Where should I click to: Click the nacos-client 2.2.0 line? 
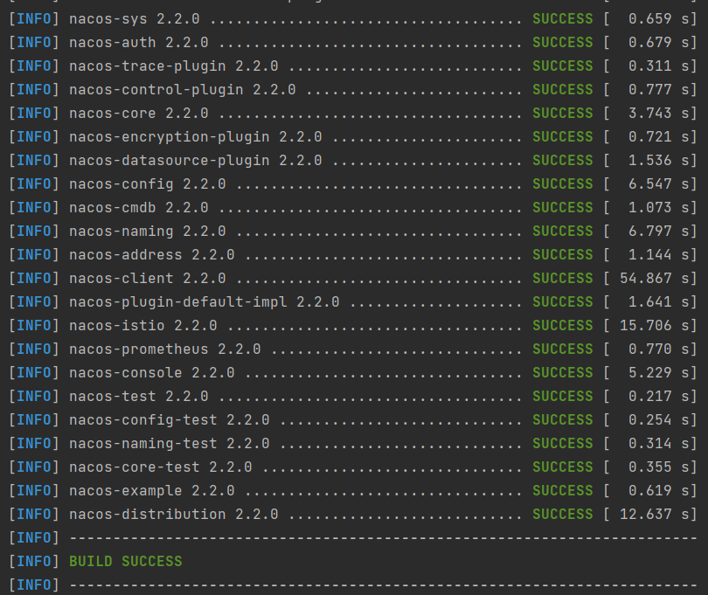pos(352,279)
